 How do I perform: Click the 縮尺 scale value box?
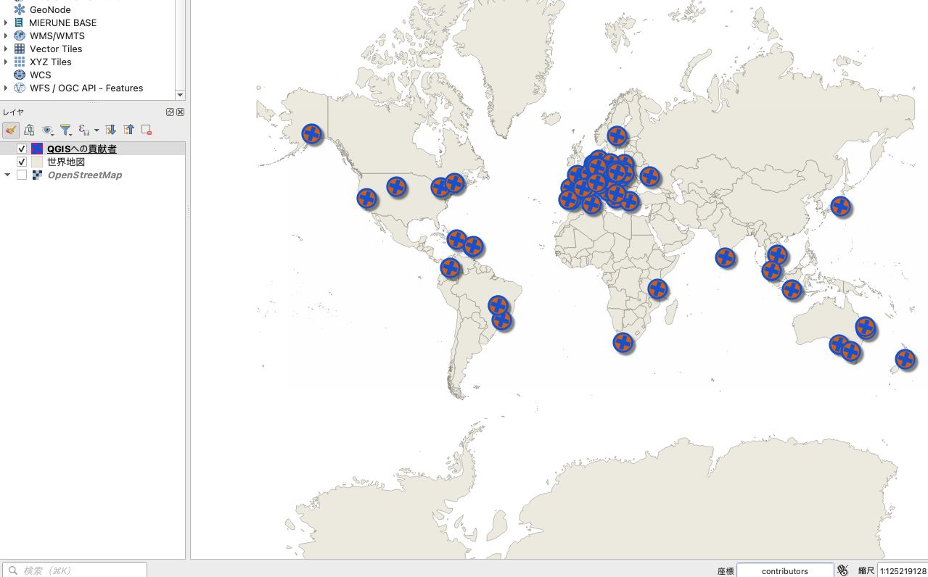coord(903,571)
